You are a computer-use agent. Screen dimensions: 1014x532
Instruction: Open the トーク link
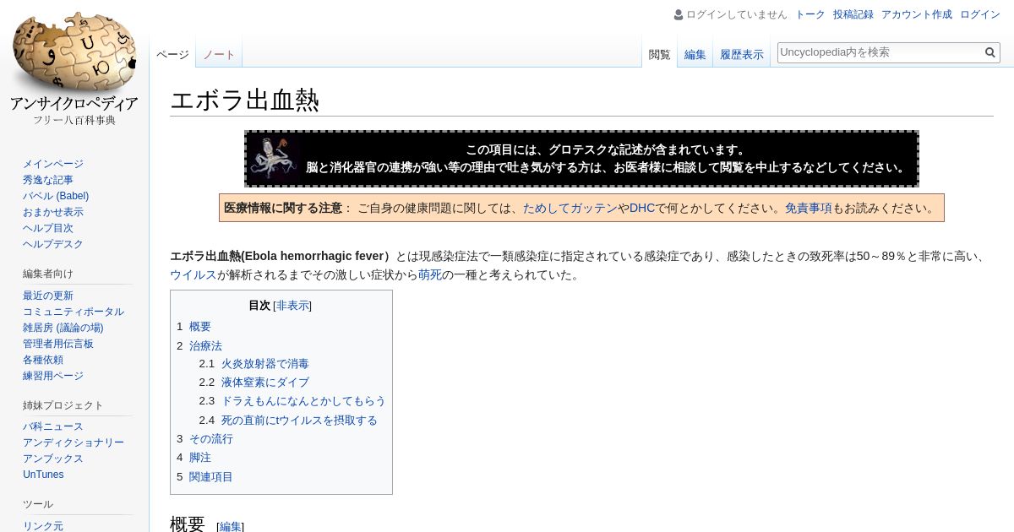(810, 14)
